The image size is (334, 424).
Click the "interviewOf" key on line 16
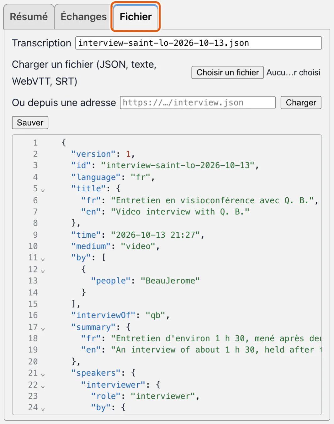point(103,315)
